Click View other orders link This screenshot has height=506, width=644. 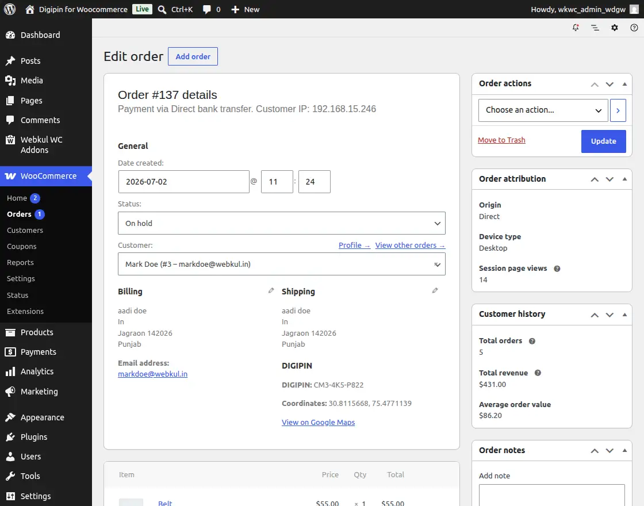coord(410,245)
